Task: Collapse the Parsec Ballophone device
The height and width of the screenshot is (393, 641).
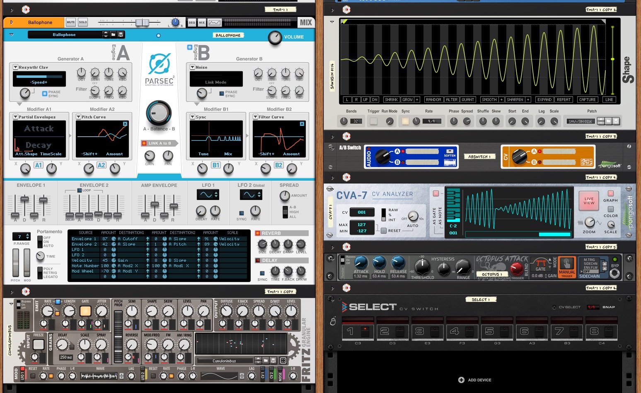Action: coord(11,35)
